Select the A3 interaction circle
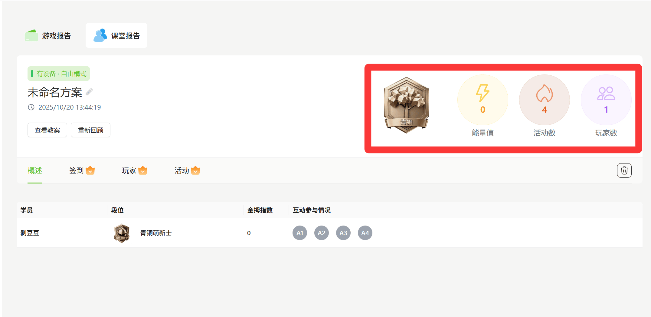This screenshot has height=317, width=651. pyautogui.click(x=343, y=233)
